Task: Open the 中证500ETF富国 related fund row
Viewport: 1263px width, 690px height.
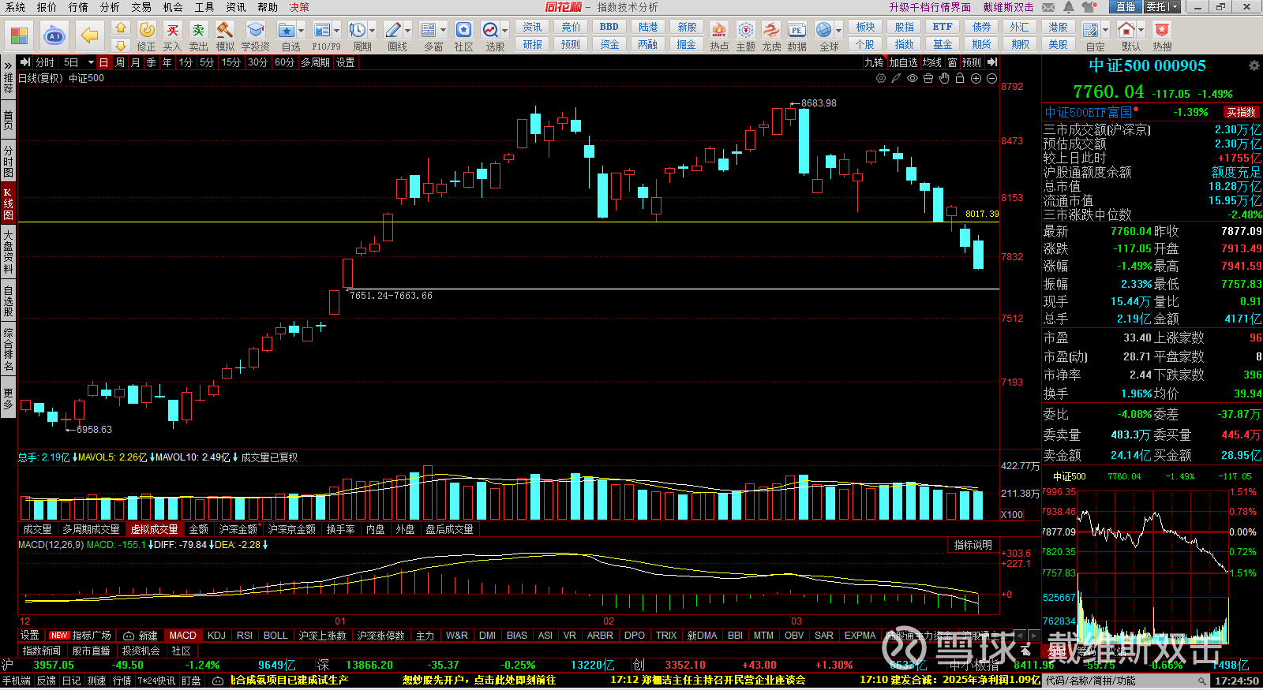Action: [x=1152, y=113]
